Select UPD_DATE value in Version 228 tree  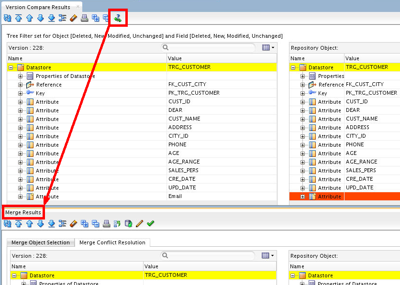(x=182, y=187)
